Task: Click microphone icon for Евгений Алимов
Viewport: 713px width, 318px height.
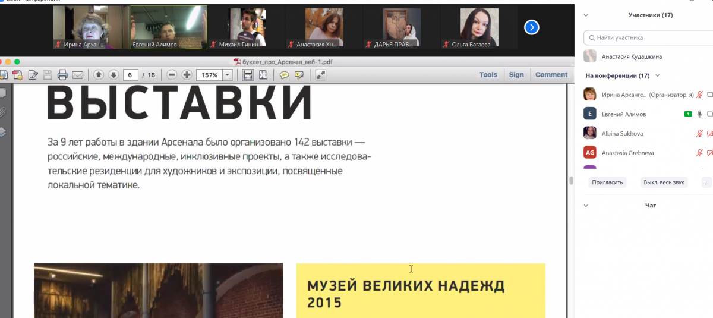Action: click(x=700, y=114)
